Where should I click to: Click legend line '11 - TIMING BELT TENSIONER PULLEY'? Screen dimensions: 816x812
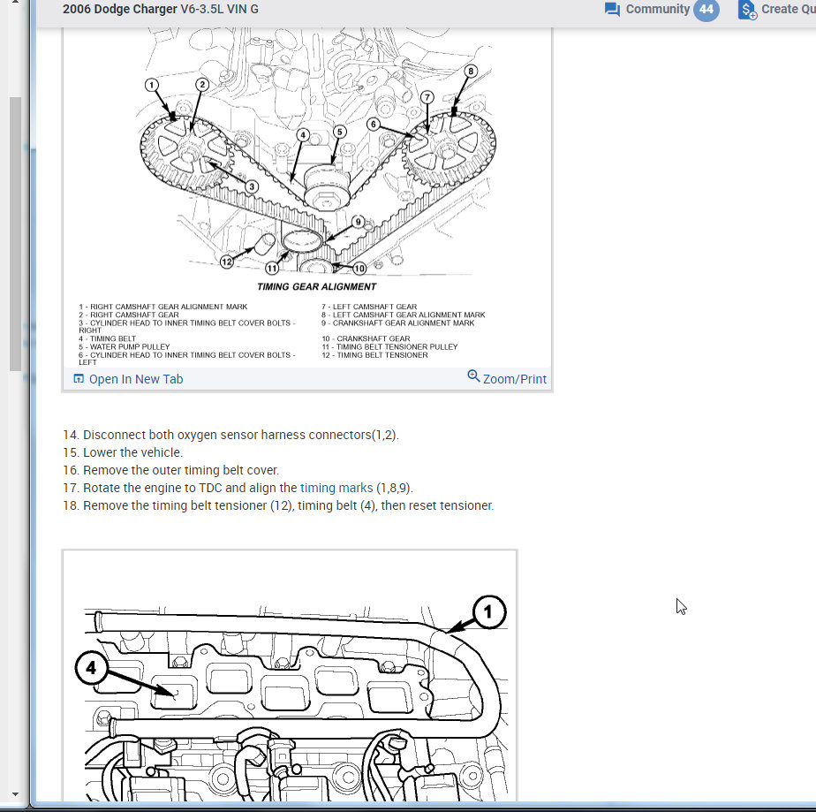pos(389,346)
